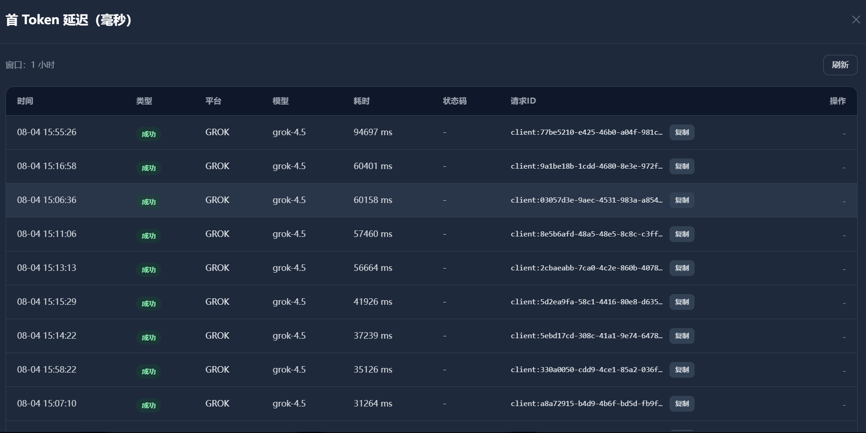Copy request ID for 15:07:10 row
866x433 pixels.
[x=682, y=404]
